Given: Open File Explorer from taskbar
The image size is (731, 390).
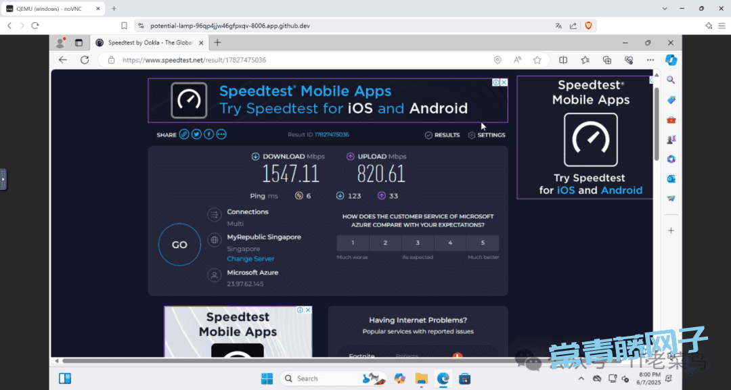Looking at the screenshot, I should (x=422, y=379).
